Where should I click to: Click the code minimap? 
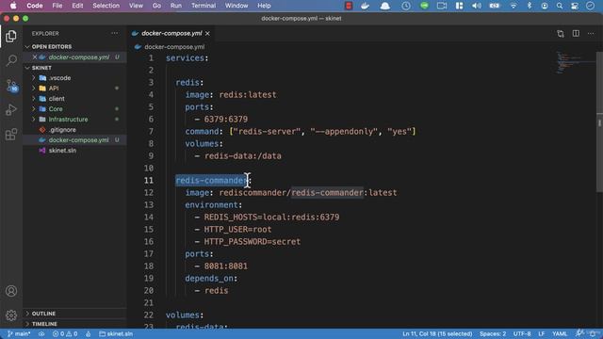[x=575, y=62]
